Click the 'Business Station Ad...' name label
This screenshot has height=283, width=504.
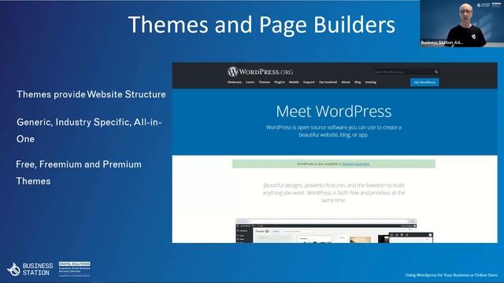click(442, 42)
